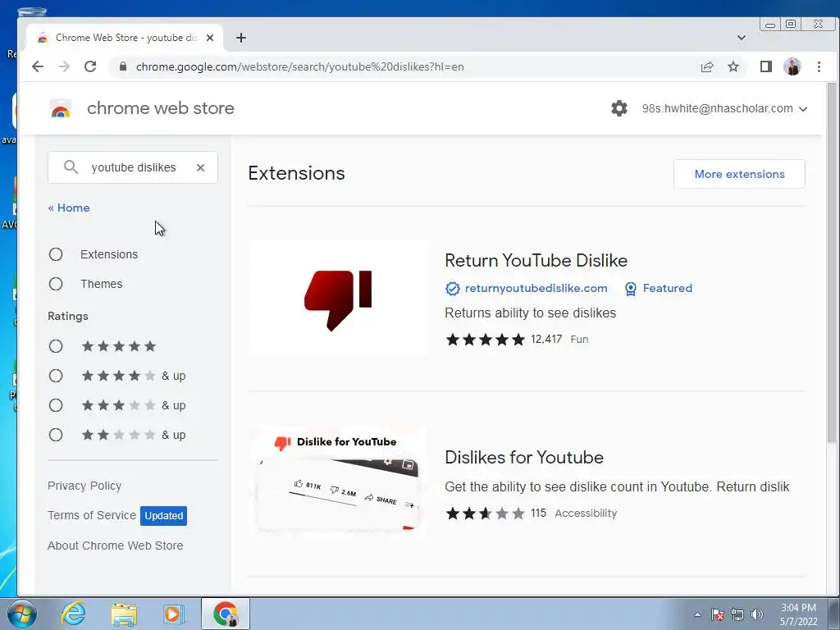Open Dislikes for Youtube extension title
This screenshot has height=630, width=840.
coord(524,458)
